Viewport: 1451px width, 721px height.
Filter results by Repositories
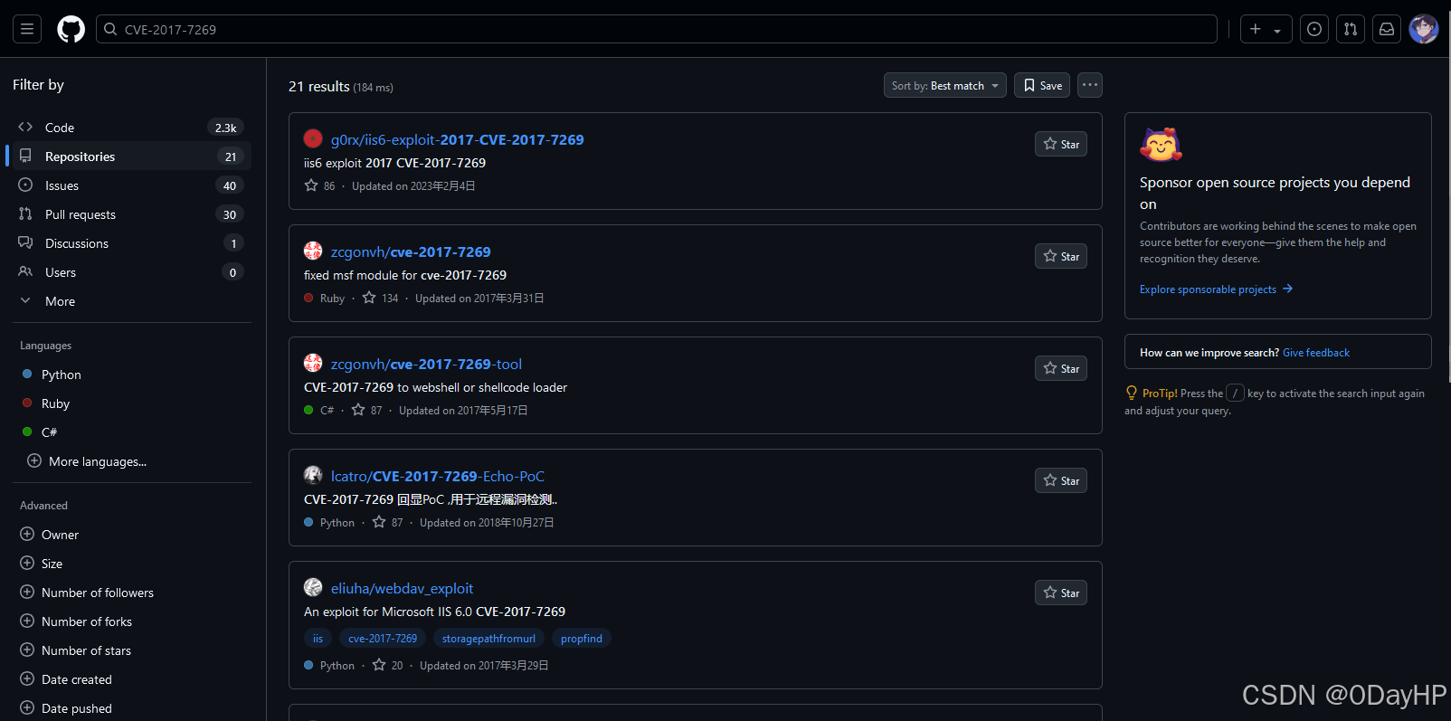[132, 157]
